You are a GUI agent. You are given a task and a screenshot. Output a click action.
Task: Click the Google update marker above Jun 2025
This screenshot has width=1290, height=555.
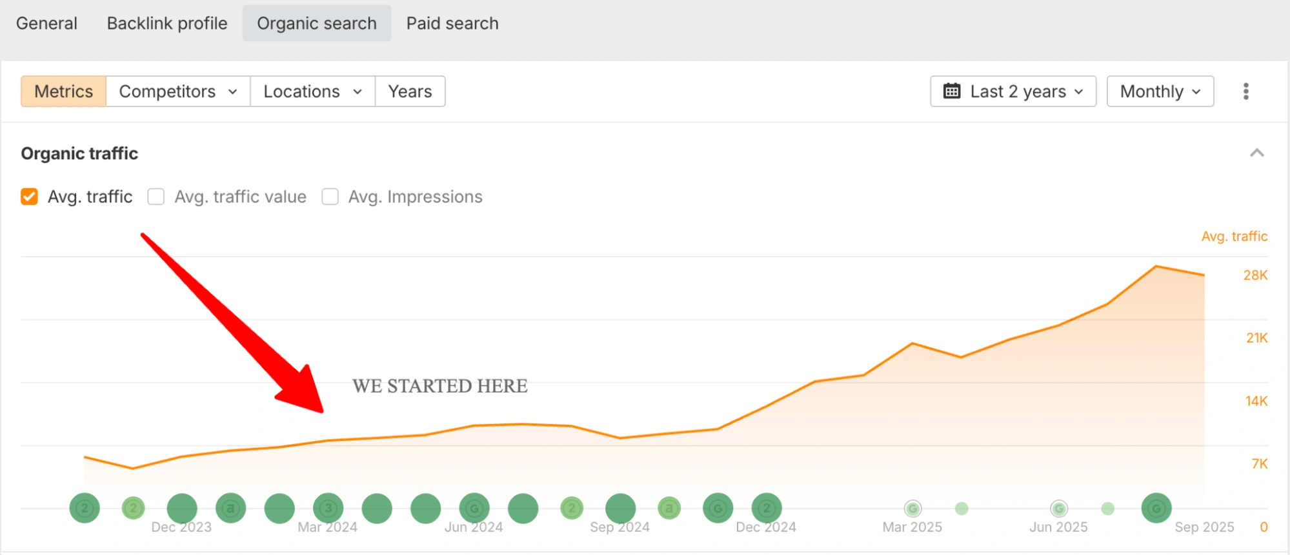pyautogui.click(x=1058, y=509)
